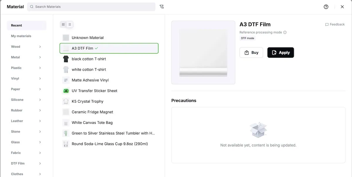Click the Stainless Steel Tumbler icon
This screenshot has height=177, width=352.
[x=66, y=133]
